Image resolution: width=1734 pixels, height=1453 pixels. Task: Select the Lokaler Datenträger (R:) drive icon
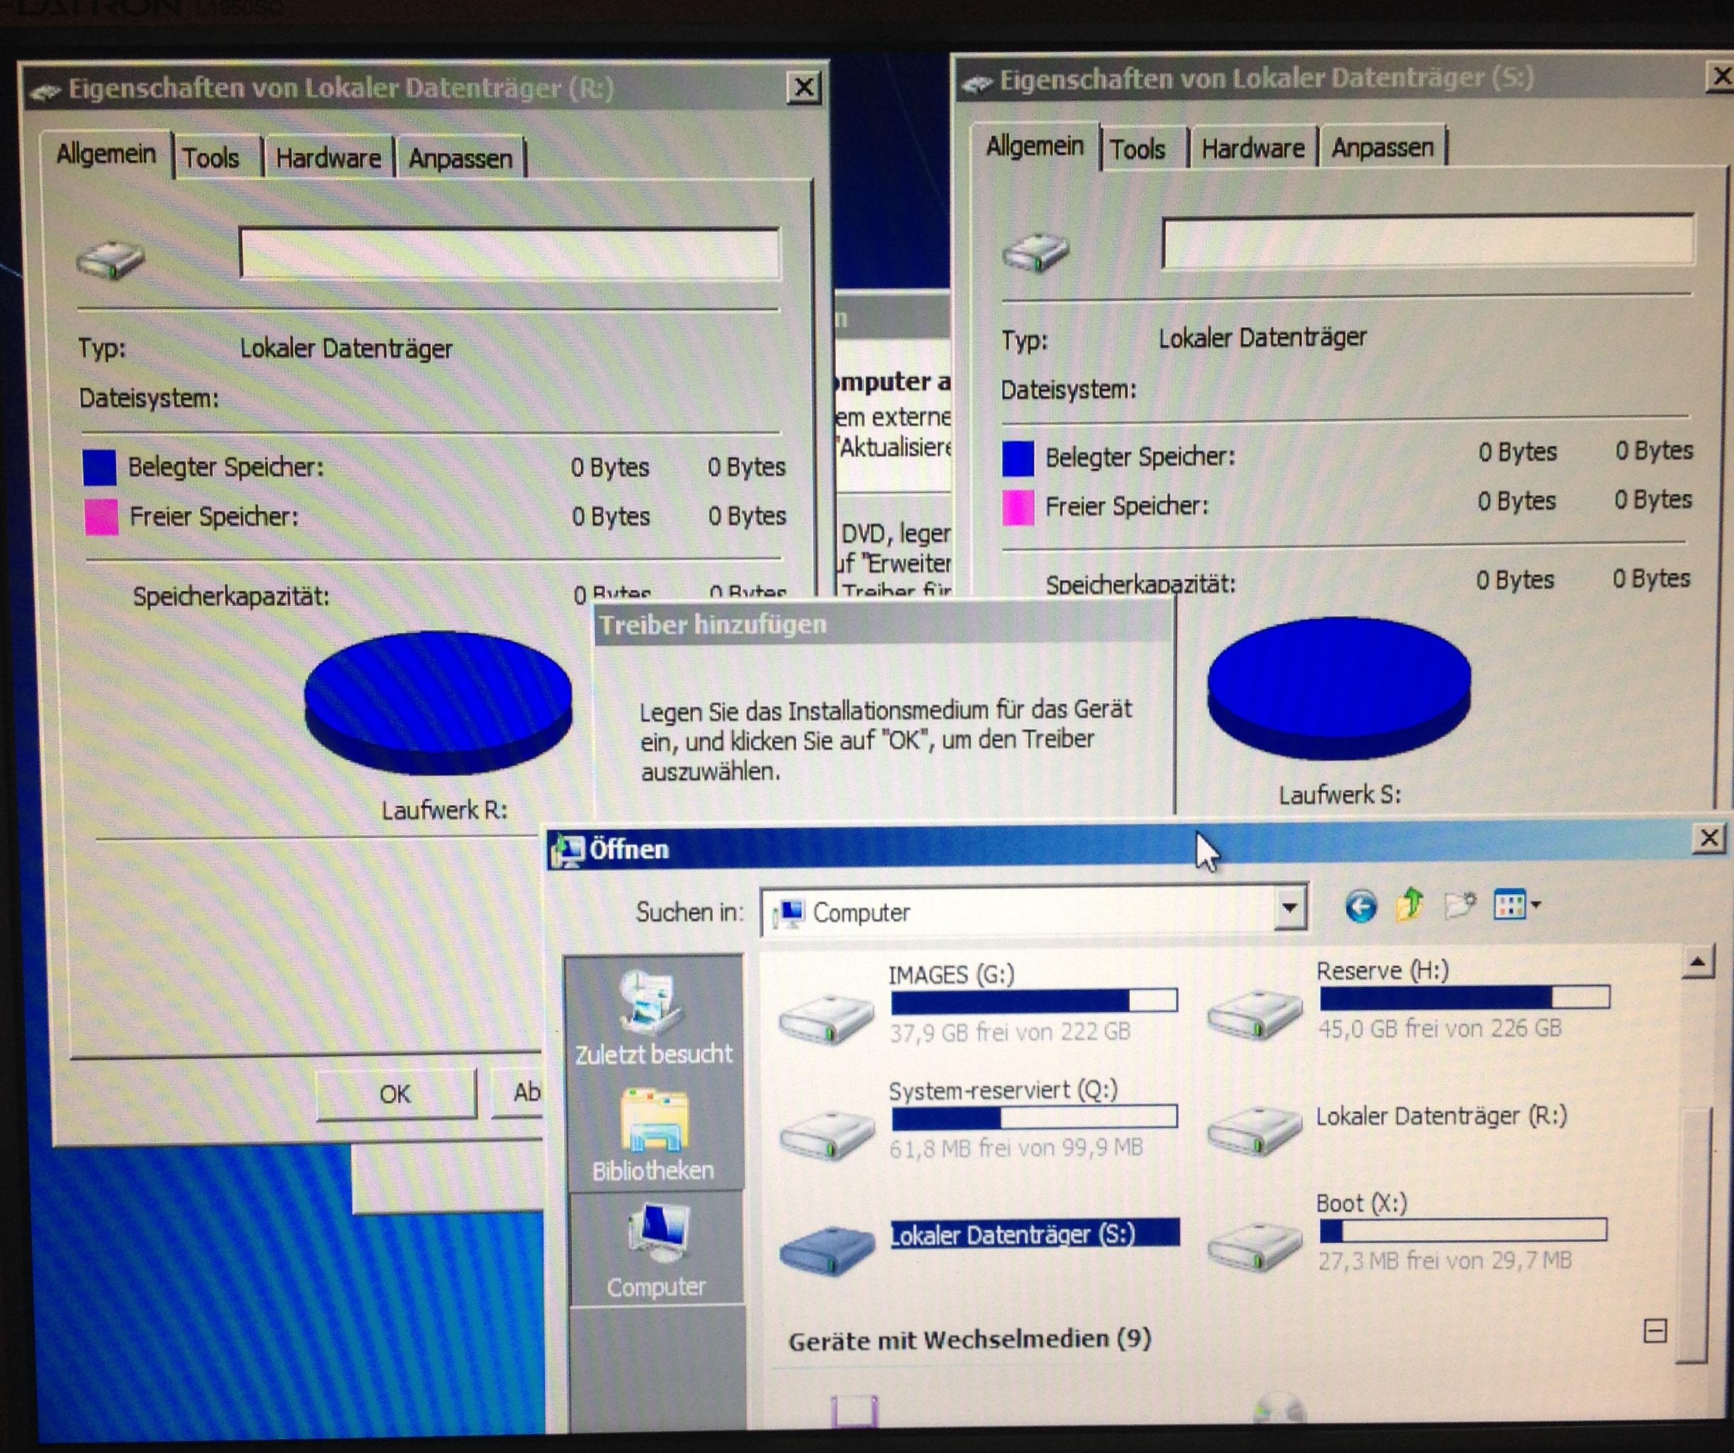(x=1254, y=1130)
